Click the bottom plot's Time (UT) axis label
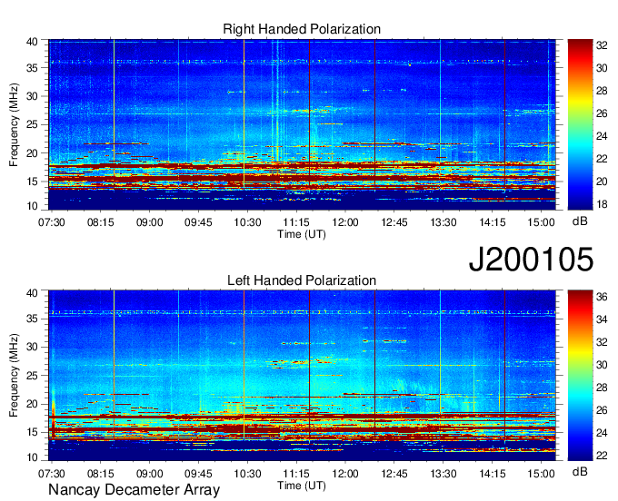 pyautogui.click(x=302, y=486)
